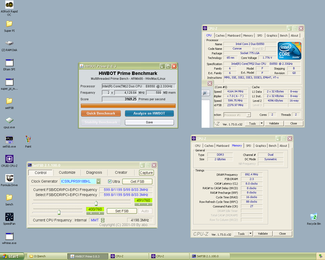Screen dimensions: 325x260
Task: Open the Diagnosis tab in SetFSB
Action: [94, 172]
